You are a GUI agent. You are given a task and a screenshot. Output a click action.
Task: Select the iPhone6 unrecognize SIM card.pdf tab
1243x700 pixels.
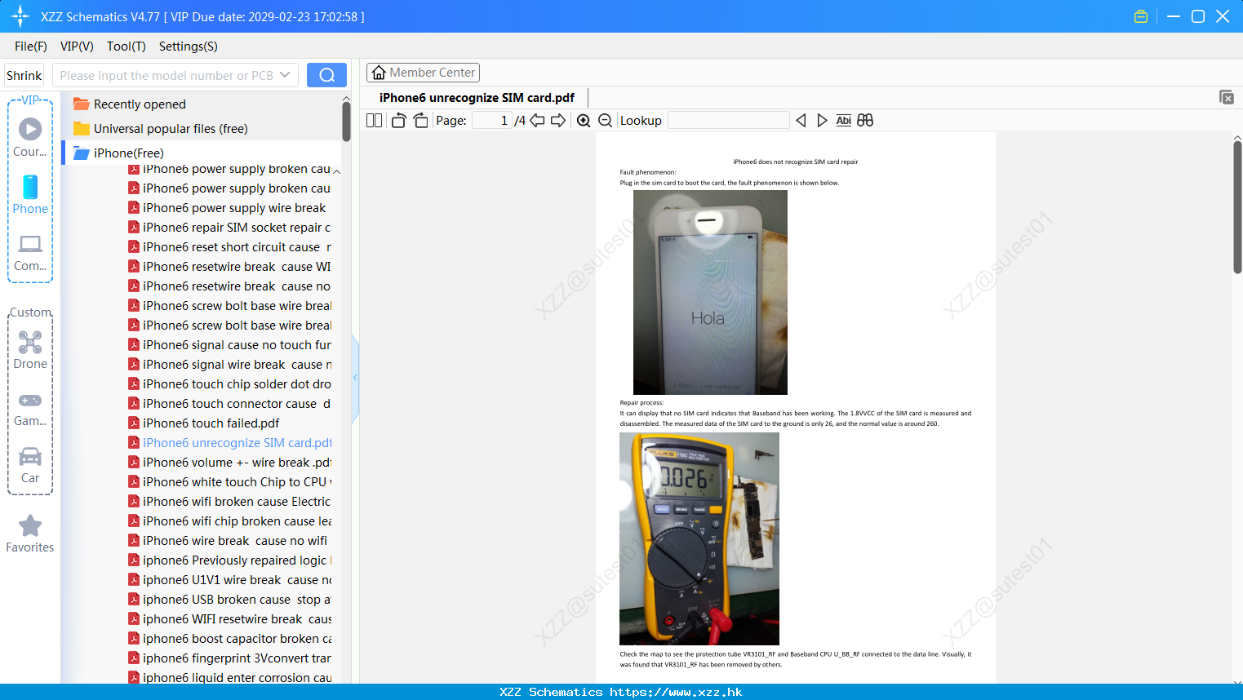point(477,98)
